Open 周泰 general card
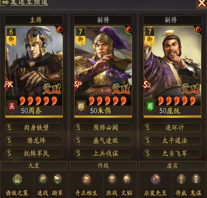This screenshot has width=207, height=198. point(34,72)
